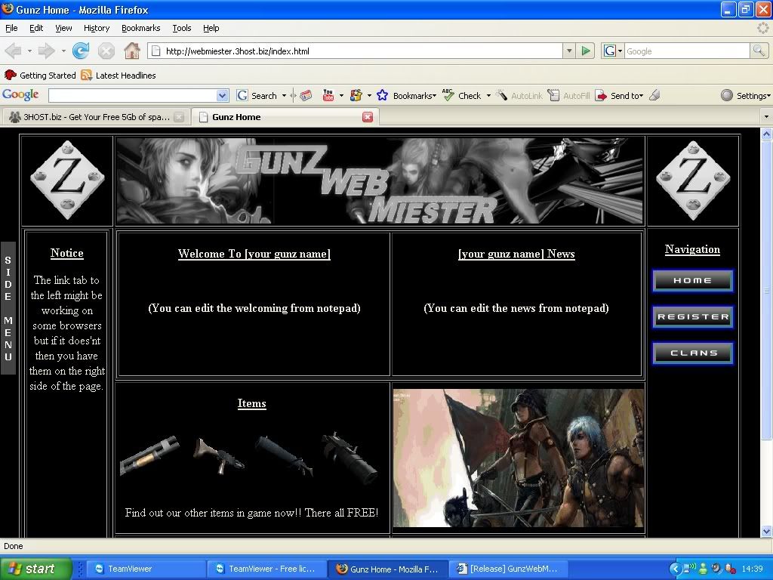Expand the Google Toolbar search box dropdown
The width and height of the screenshot is (773, 580).
(x=222, y=96)
